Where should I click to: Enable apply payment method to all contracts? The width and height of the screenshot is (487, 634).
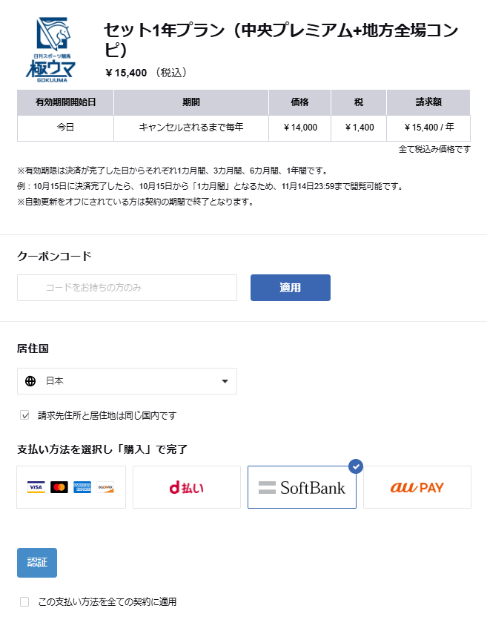click(x=24, y=601)
